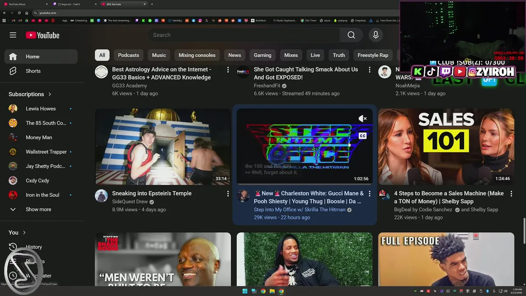The image size is (526, 296).
Task: Open Step Into My Office channel link
Action: (300, 210)
